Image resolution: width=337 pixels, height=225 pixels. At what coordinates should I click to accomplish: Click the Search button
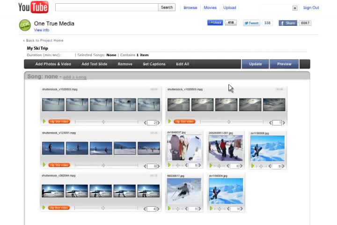coord(167,7)
